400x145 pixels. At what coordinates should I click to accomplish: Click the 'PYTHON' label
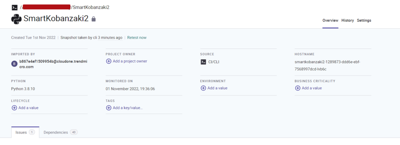pos(18,81)
